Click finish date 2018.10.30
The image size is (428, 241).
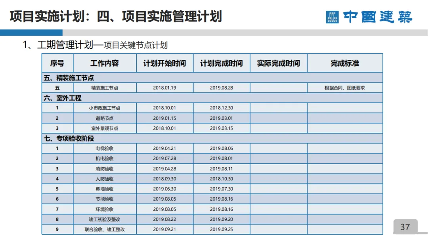(x=222, y=179)
